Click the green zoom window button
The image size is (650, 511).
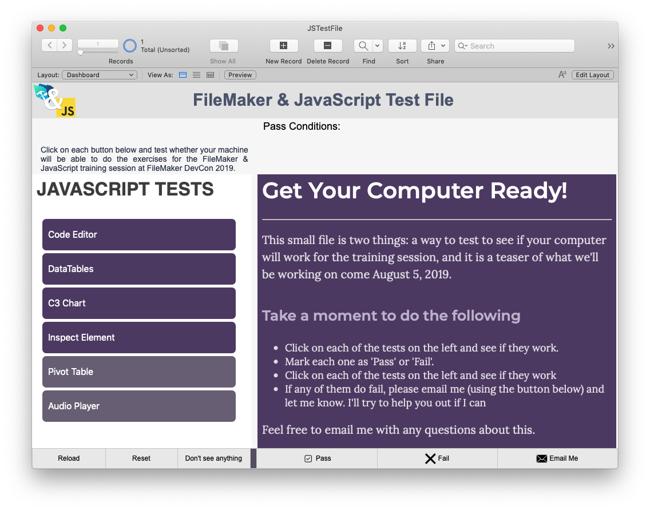[63, 28]
